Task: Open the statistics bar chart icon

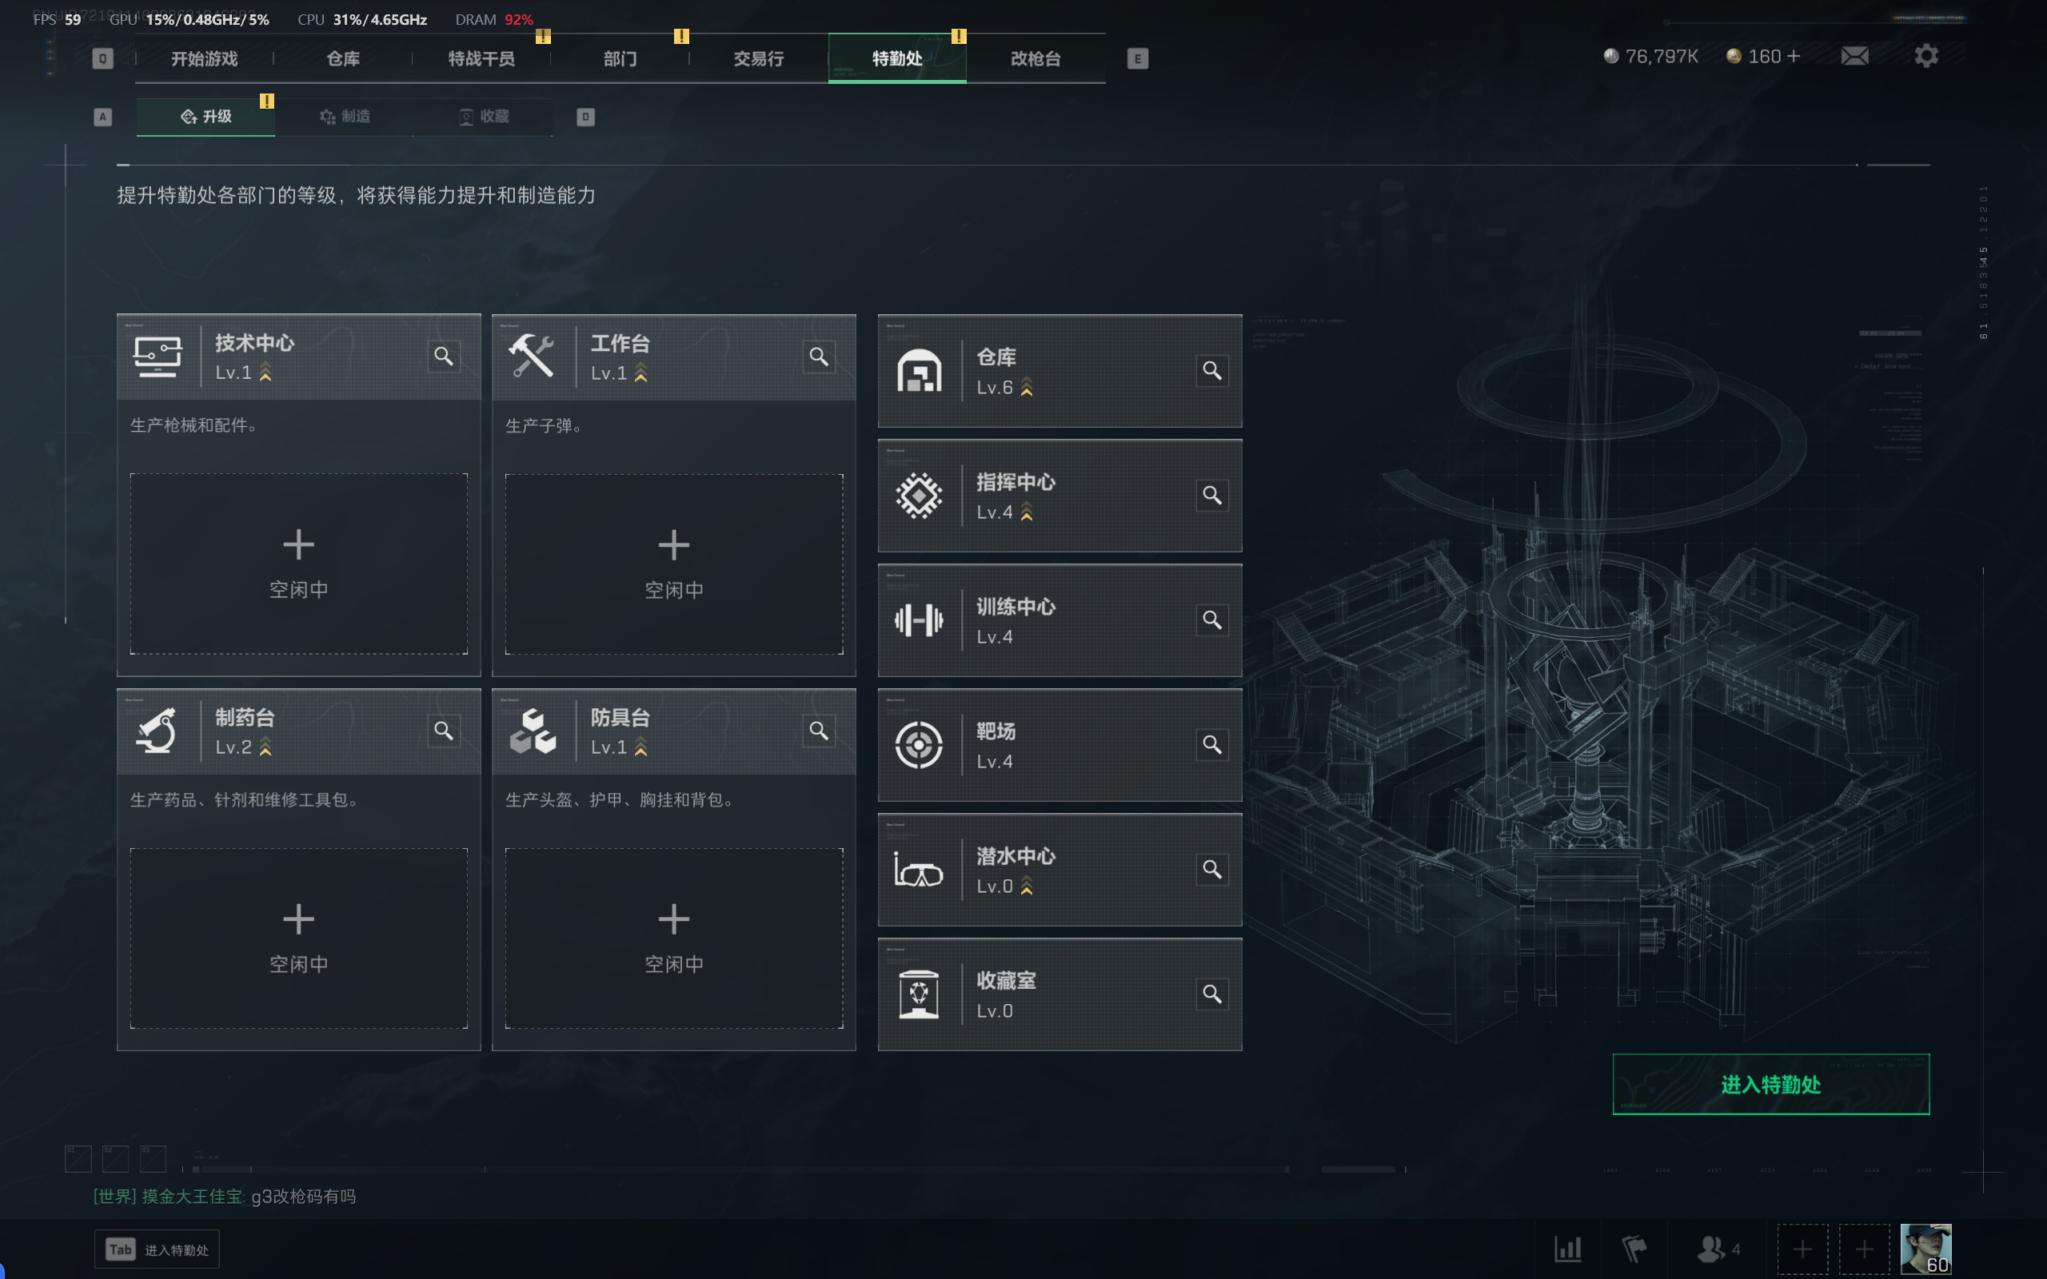Action: (1567, 1249)
